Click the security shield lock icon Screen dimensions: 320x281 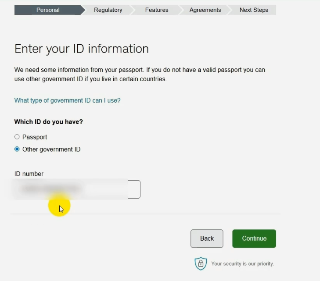point(200,263)
